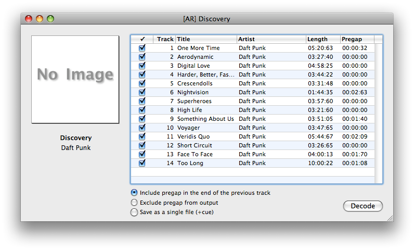Screen dimensions: 414x250
Task: Click the Title column header
Action: coord(206,39)
